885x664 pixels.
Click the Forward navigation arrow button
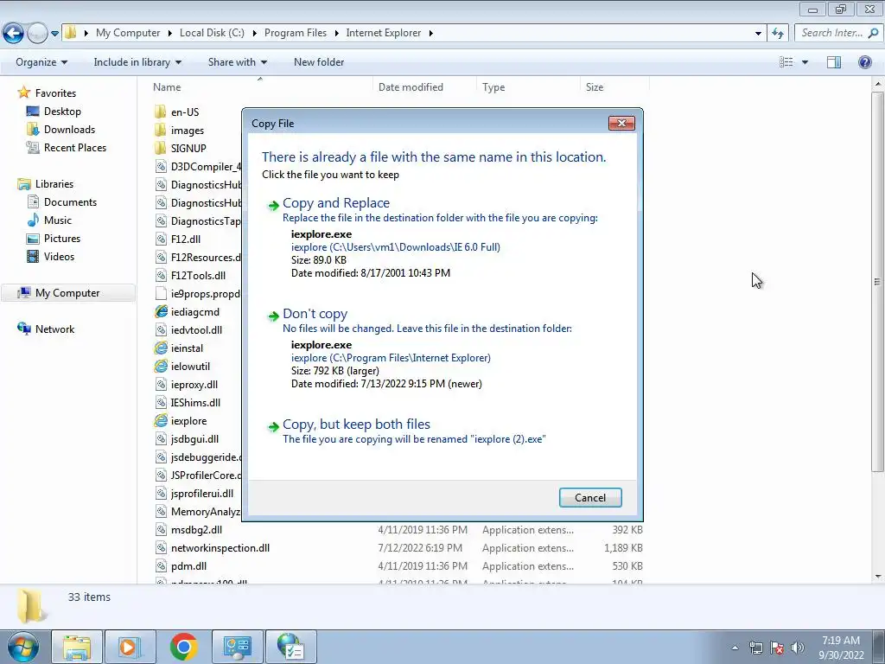37,34
